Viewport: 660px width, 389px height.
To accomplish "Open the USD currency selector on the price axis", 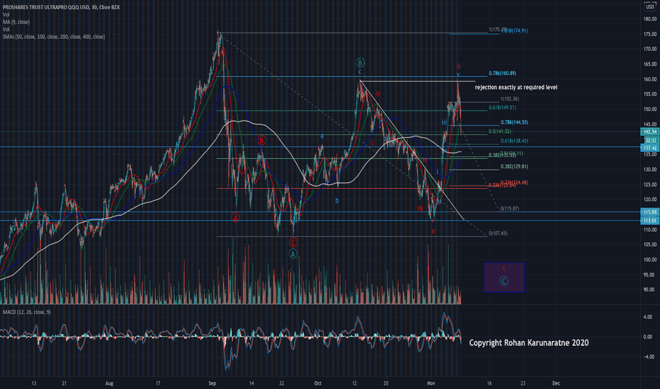I will point(650,7).
